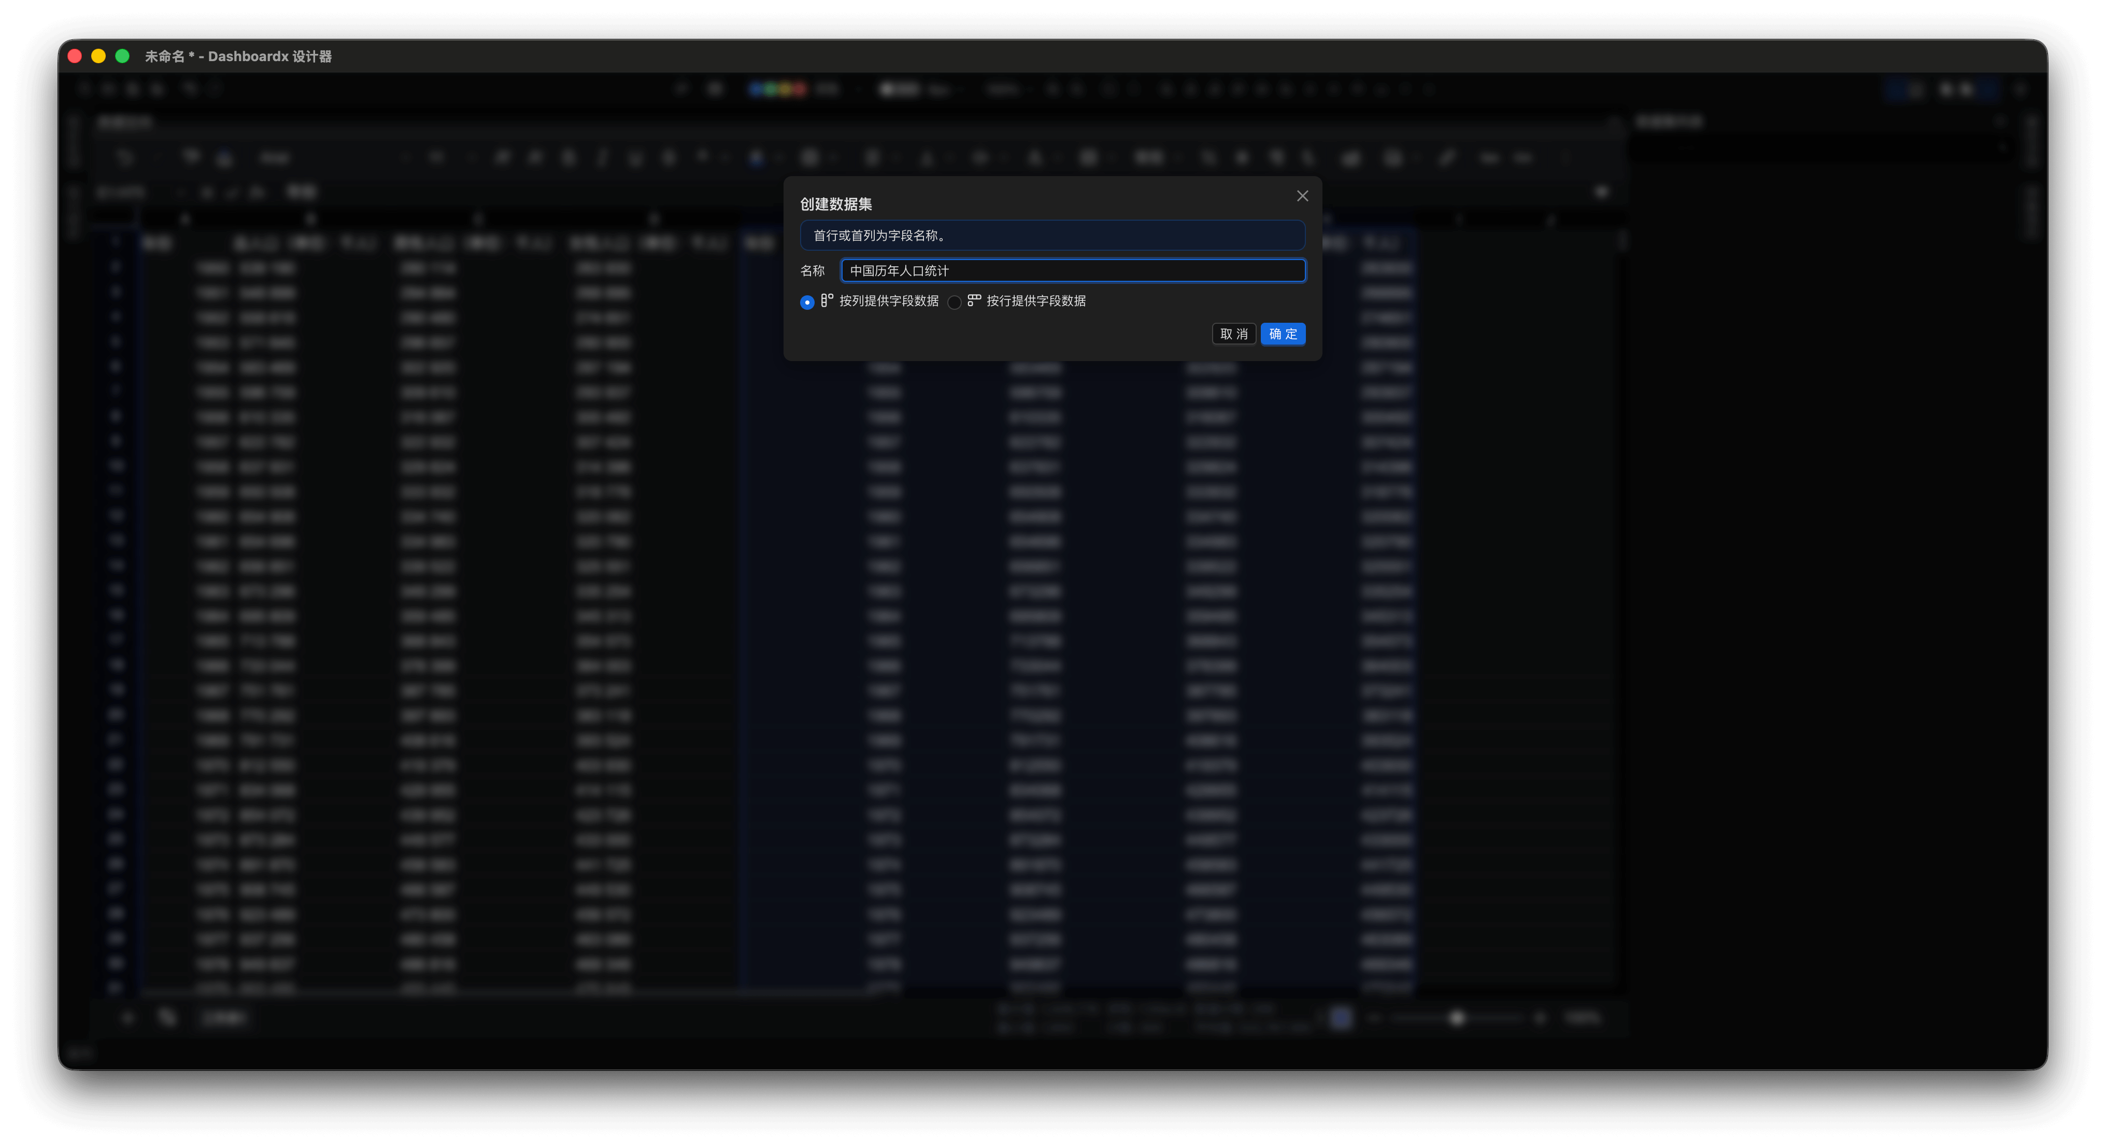2106x1147 pixels.
Task: Click the 按列提供字段数据 label text
Action: point(889,301)
